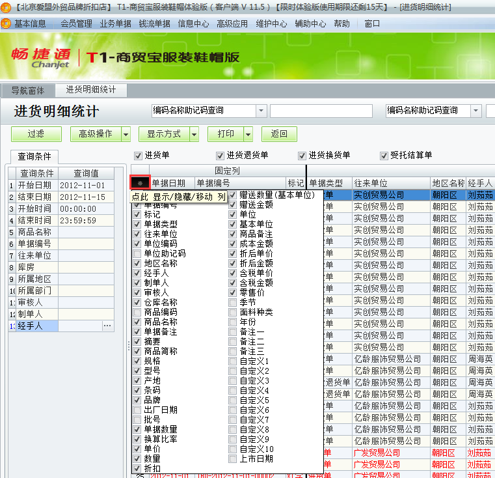This screenshot has width=495, height=478.
Task: Switch to the 导航窗体 tab
Action: pos(28,91)
